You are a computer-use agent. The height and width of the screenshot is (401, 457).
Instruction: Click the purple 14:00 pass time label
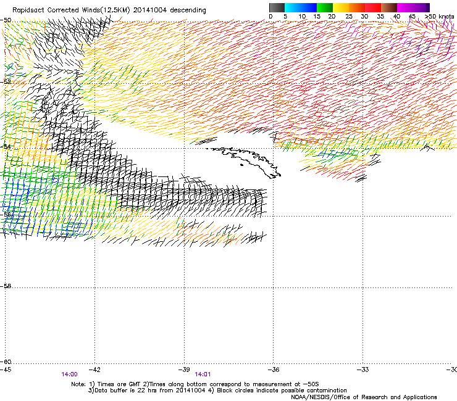pos(69,374)
